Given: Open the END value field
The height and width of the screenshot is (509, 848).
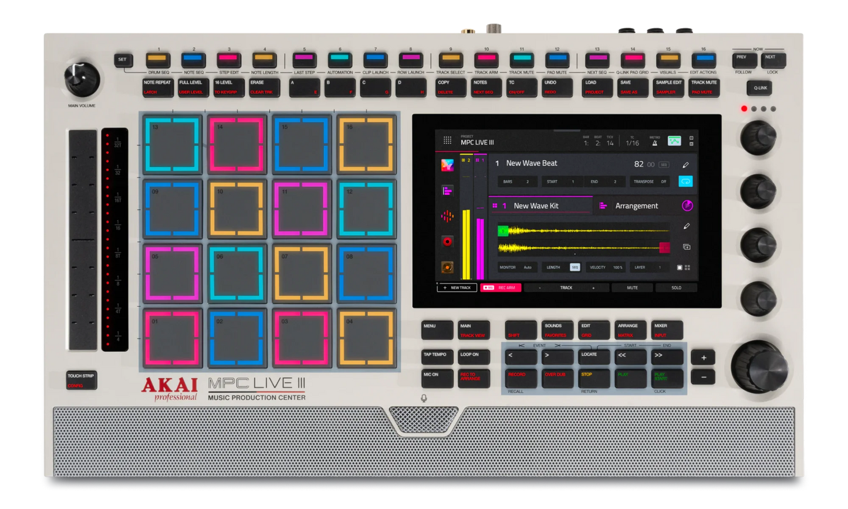Looking at the screenshot, I should pos(604,182).
